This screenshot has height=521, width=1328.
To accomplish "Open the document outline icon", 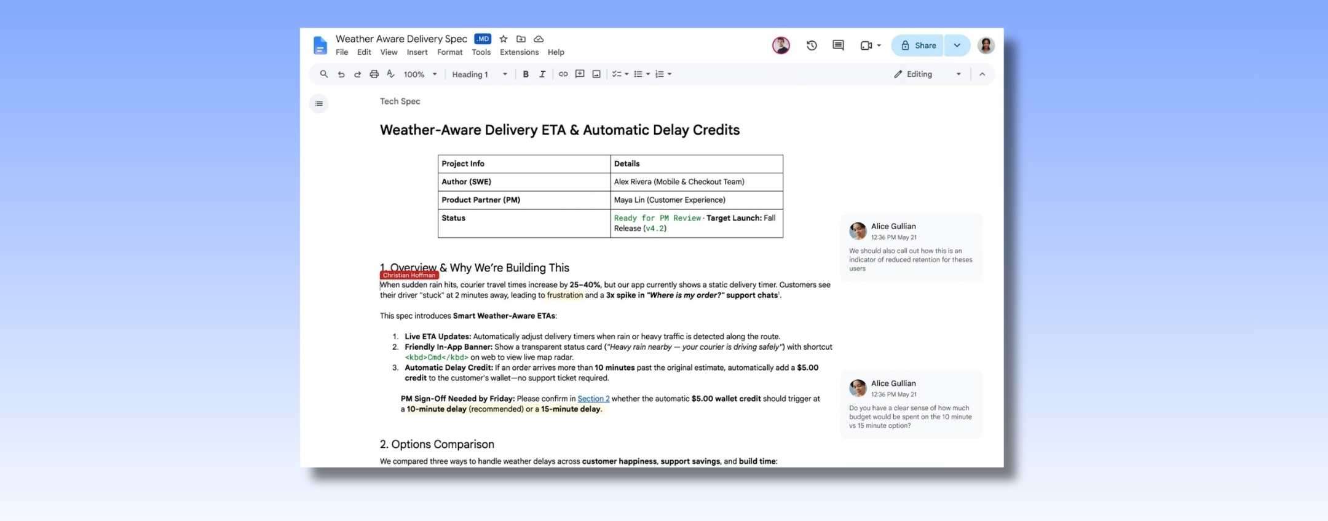I will coord(318,104).
